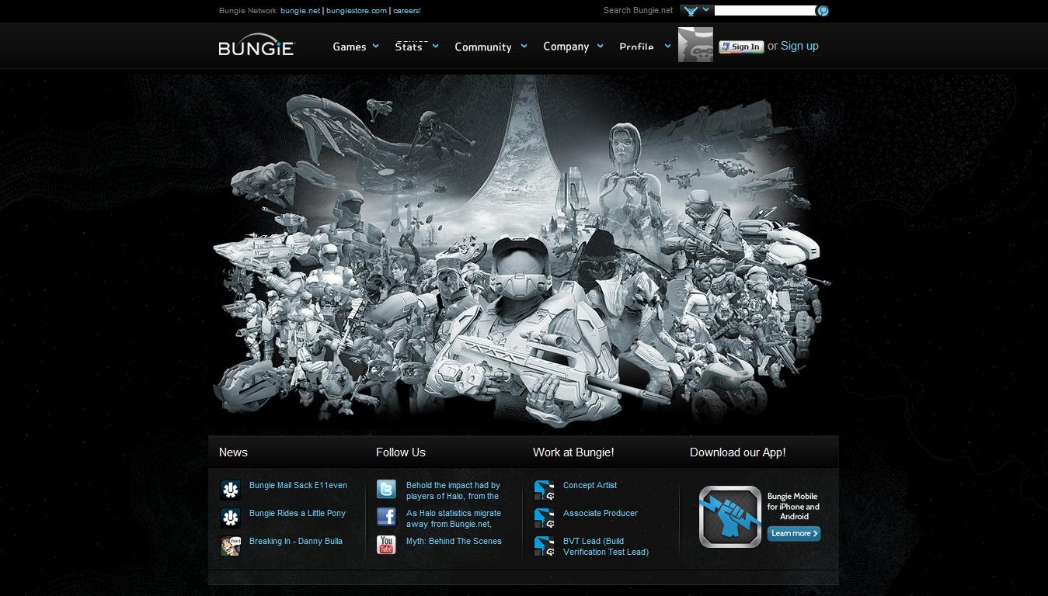Open the 'As Halo statistics migrate' post link

point(454,518)
